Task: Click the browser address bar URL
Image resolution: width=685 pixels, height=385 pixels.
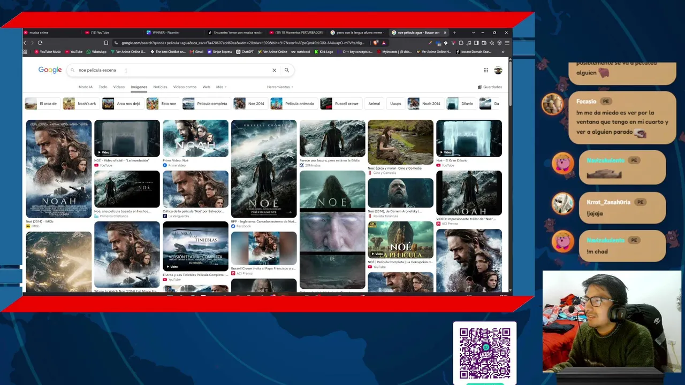Action: 242,43
